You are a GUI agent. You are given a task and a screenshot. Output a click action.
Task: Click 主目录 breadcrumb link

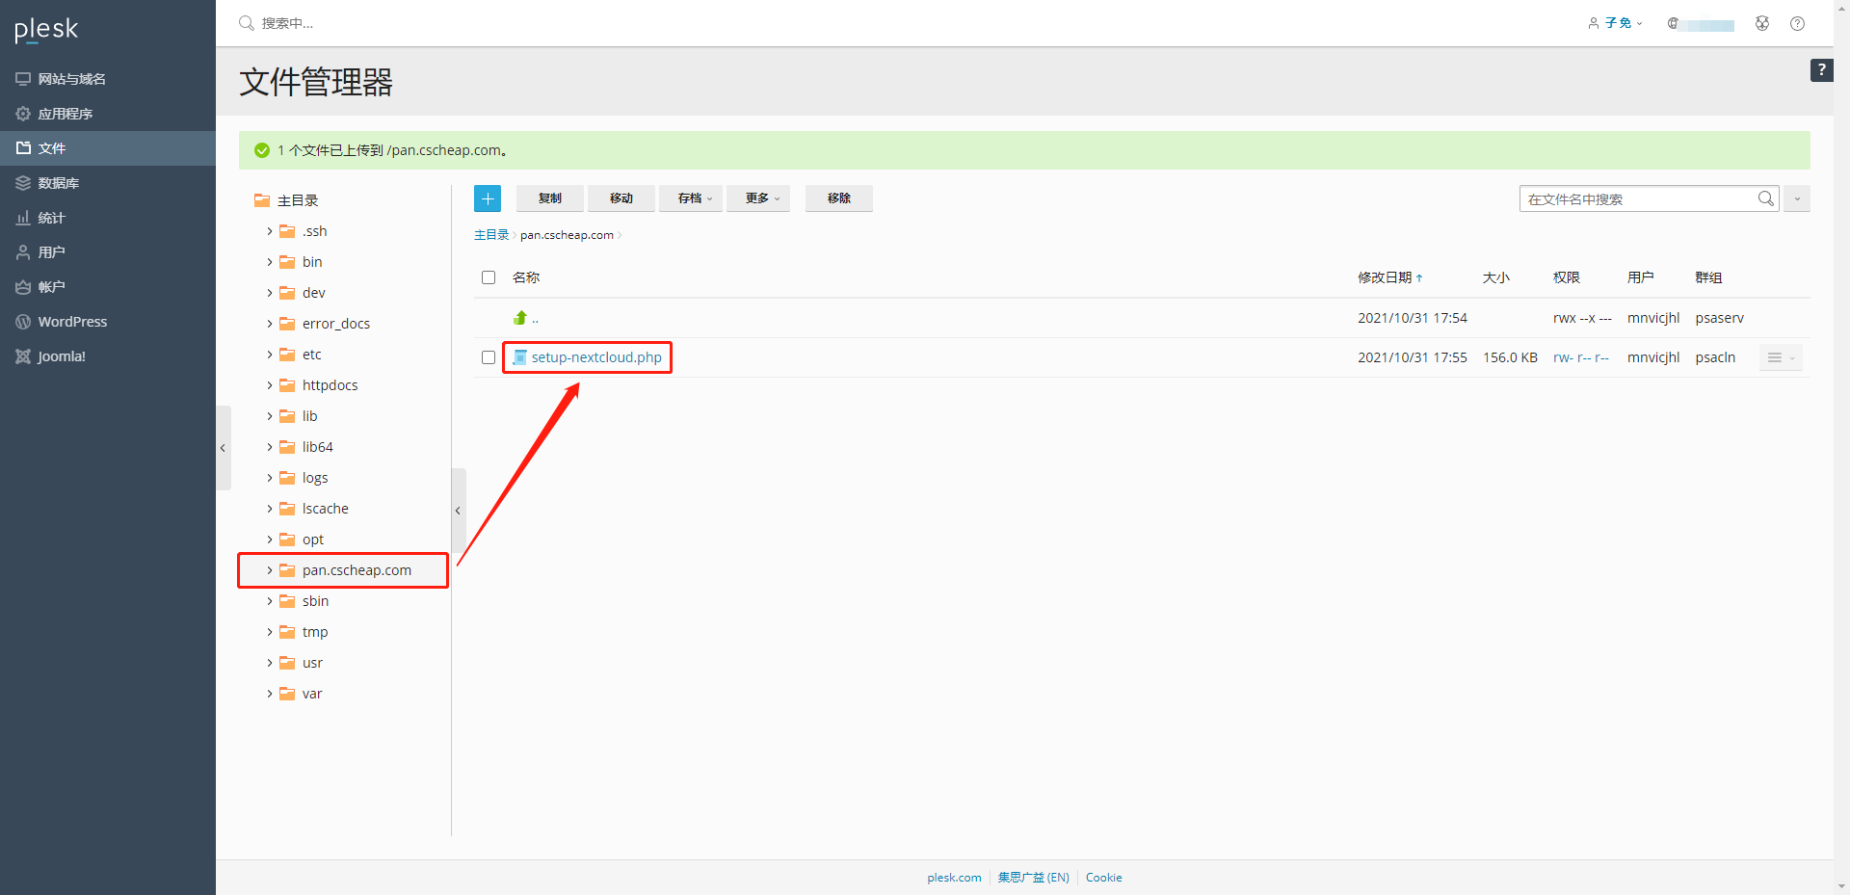point(491,235)
